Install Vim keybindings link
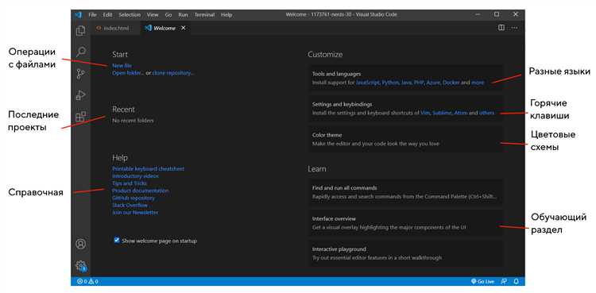Image resolution: width=596 pixels, height=293 pixels. 425,113
